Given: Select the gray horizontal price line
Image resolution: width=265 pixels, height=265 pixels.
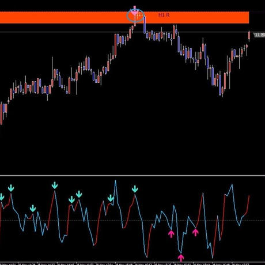Looking at the screenshot, I should 132,32.
